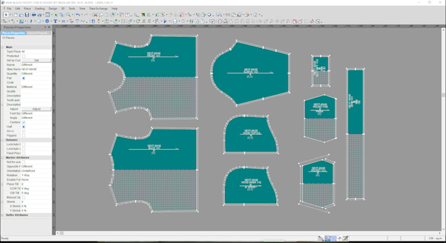Open the Piece menu

pos(28,9)
